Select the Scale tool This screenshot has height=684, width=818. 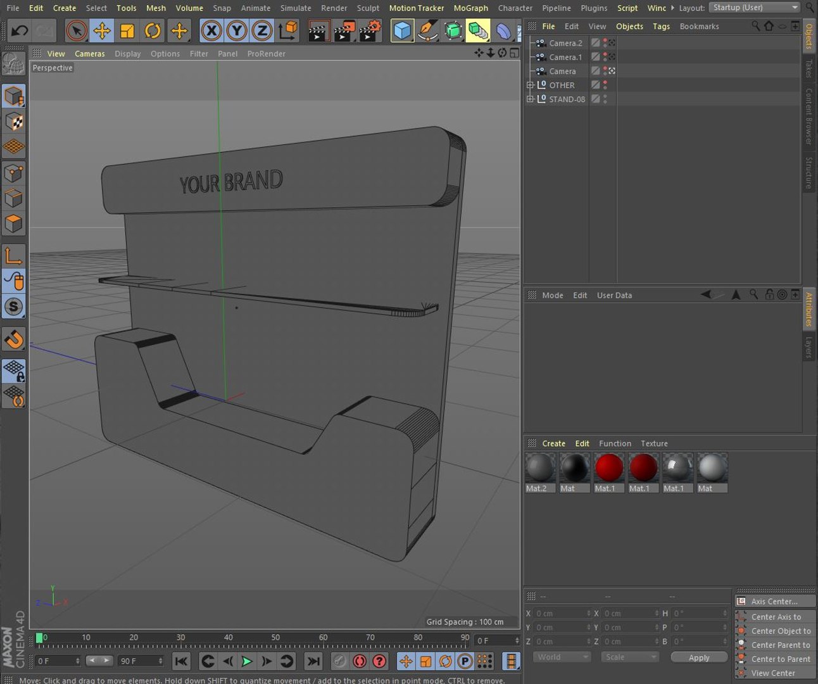[x=127, y=30]
